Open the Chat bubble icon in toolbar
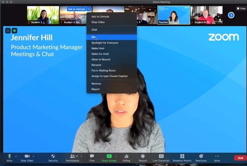The image size is (247, 166). [92, 156]
